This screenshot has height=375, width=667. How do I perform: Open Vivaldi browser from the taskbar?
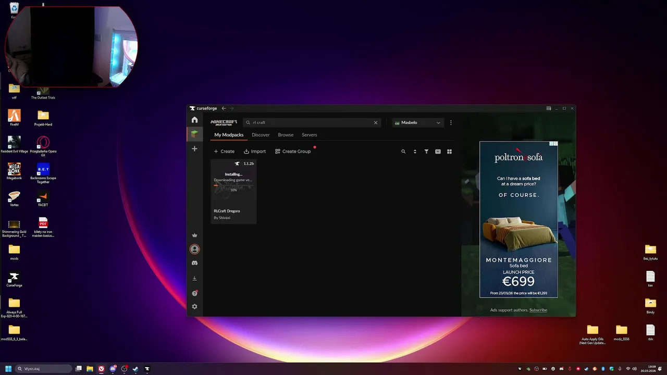[101, 369]
